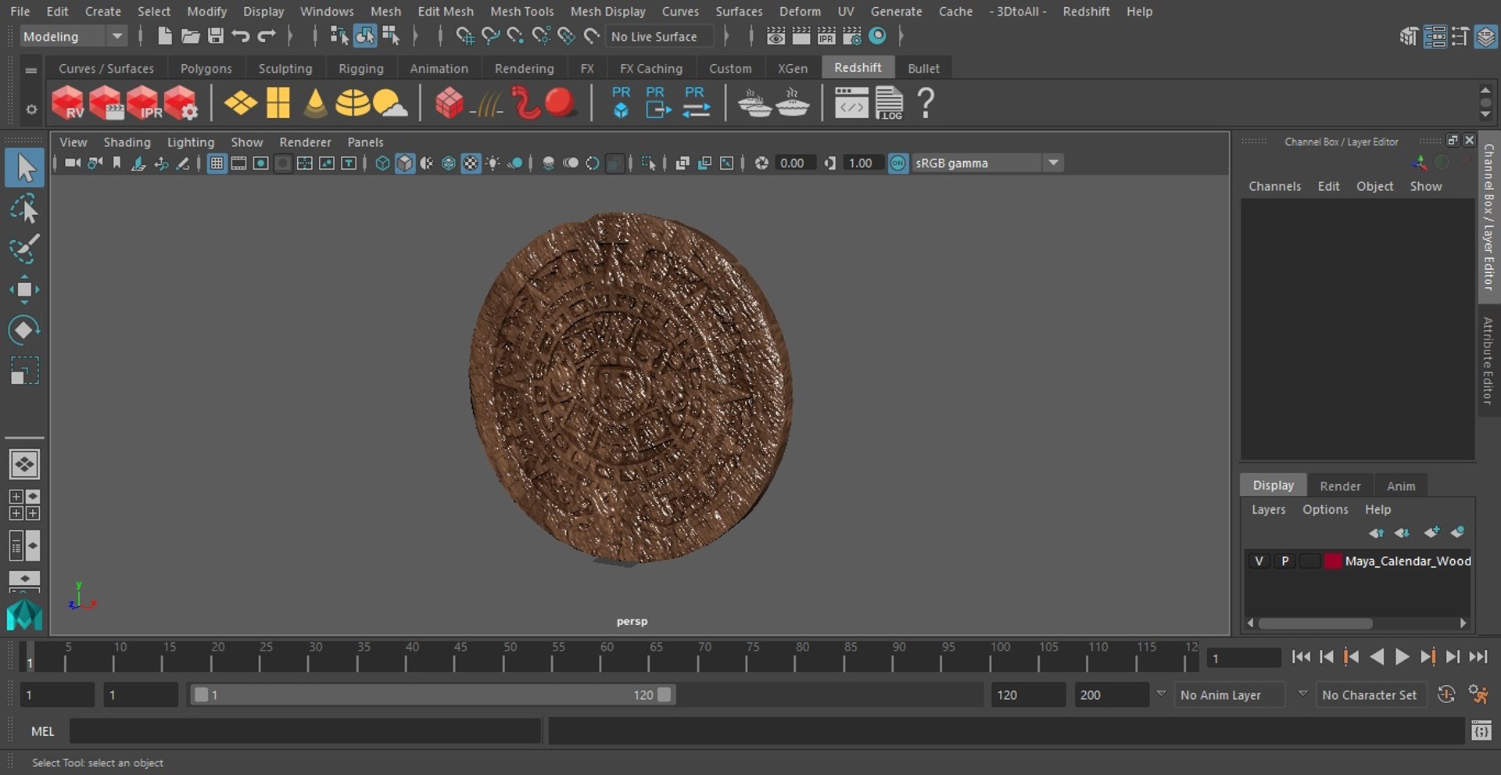Toggle playback P of Maya_Calendar_Wood layer
The height and width of the screenshot is (775, 1501).
click(1284, 561)
